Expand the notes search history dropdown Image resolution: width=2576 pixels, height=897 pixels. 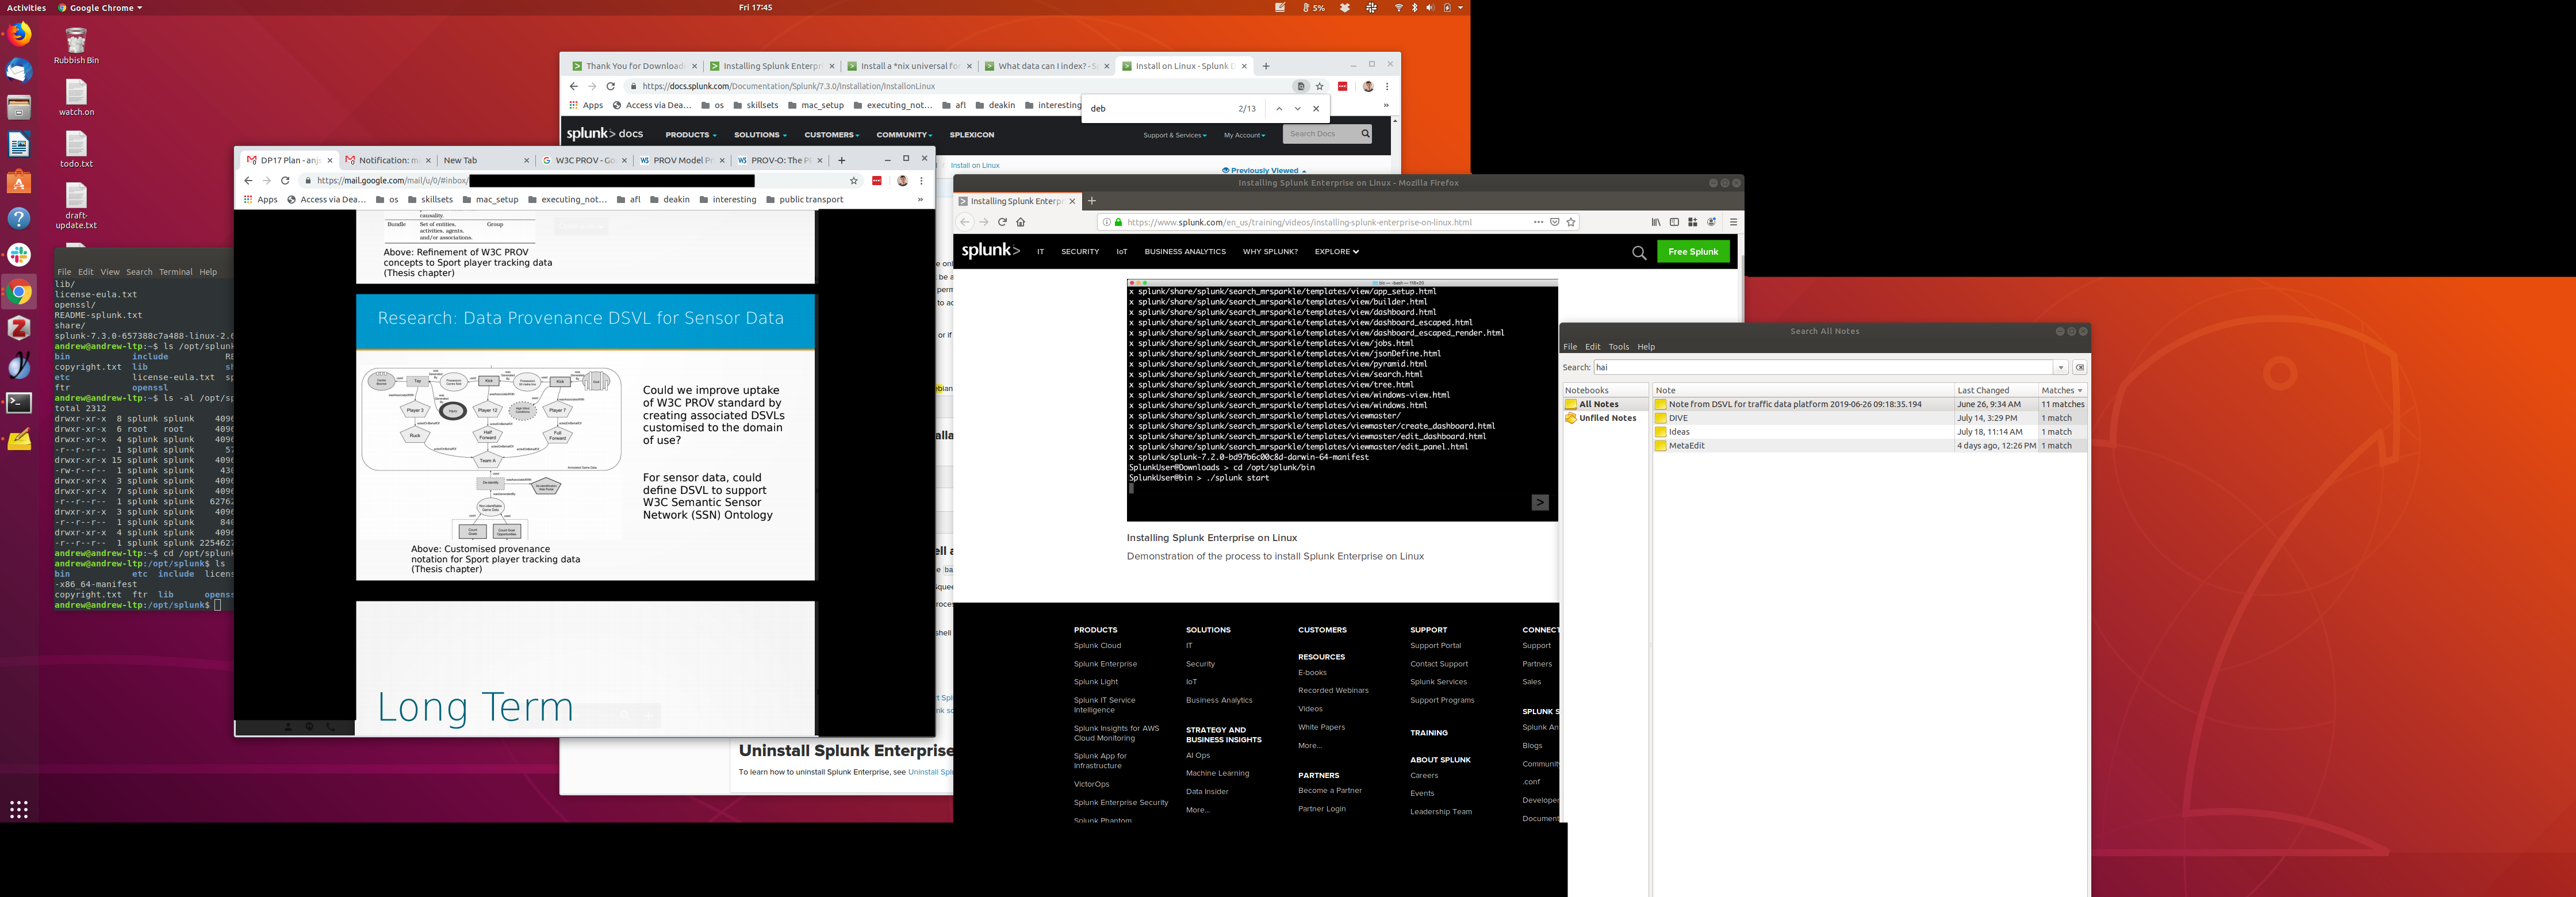coord(2061,367)
